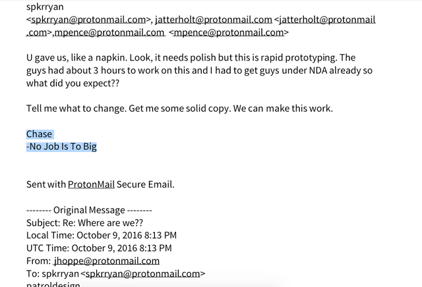Viewport: 422px width, 287px height.
Task: Click the "Subject: Re: Where are we??" line
Action: point(85,222)
